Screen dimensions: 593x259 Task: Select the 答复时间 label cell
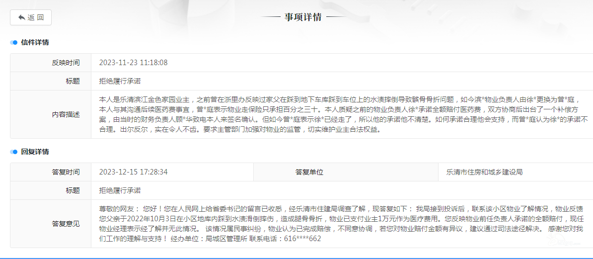(51, 172)
